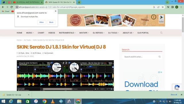Open the Chrome three-dot menu
Image resolution: width=184 pixels, height=104 pixels.
pyautogui.click(x=181, y=7)
